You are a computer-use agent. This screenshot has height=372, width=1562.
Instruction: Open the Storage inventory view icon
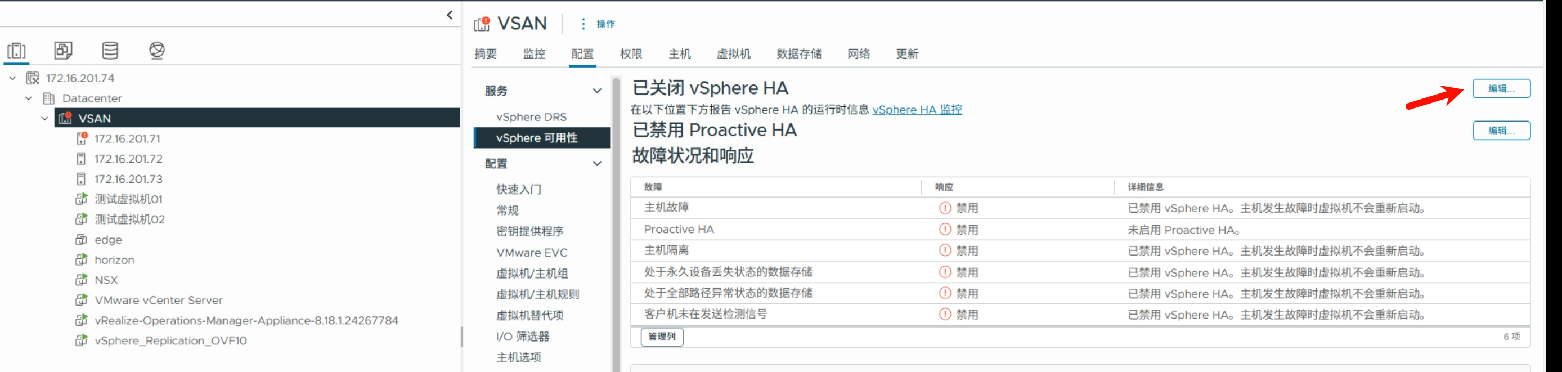(110, 50)
